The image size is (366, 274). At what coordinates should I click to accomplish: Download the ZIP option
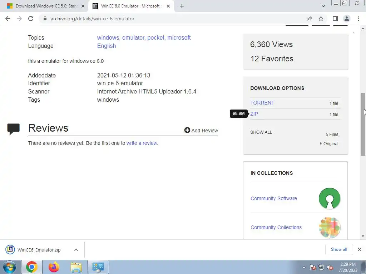point(254,114)
